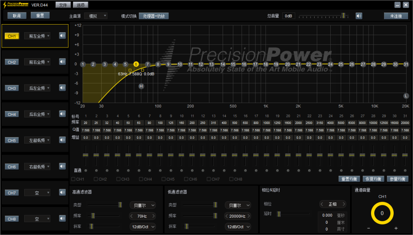
Task: Click the L low-pass marker on graph
Action: (406, 96)
